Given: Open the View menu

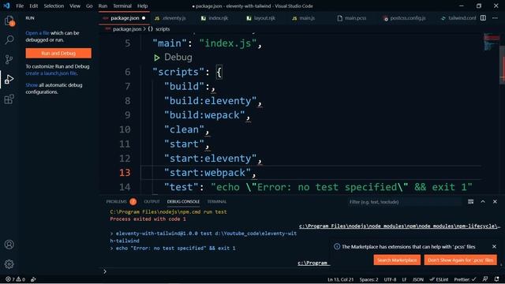Looking at the screenshot, I should click(x=75, y=6).
